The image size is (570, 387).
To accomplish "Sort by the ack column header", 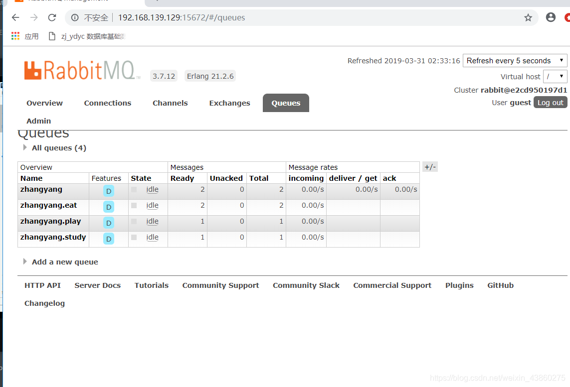I will 389,178.
